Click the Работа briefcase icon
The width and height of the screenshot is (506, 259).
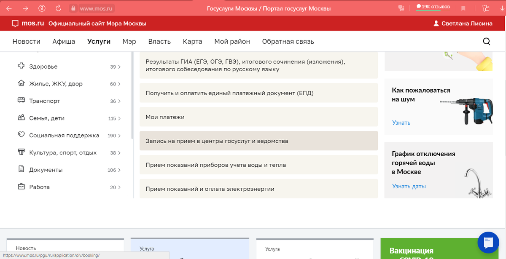21,187
